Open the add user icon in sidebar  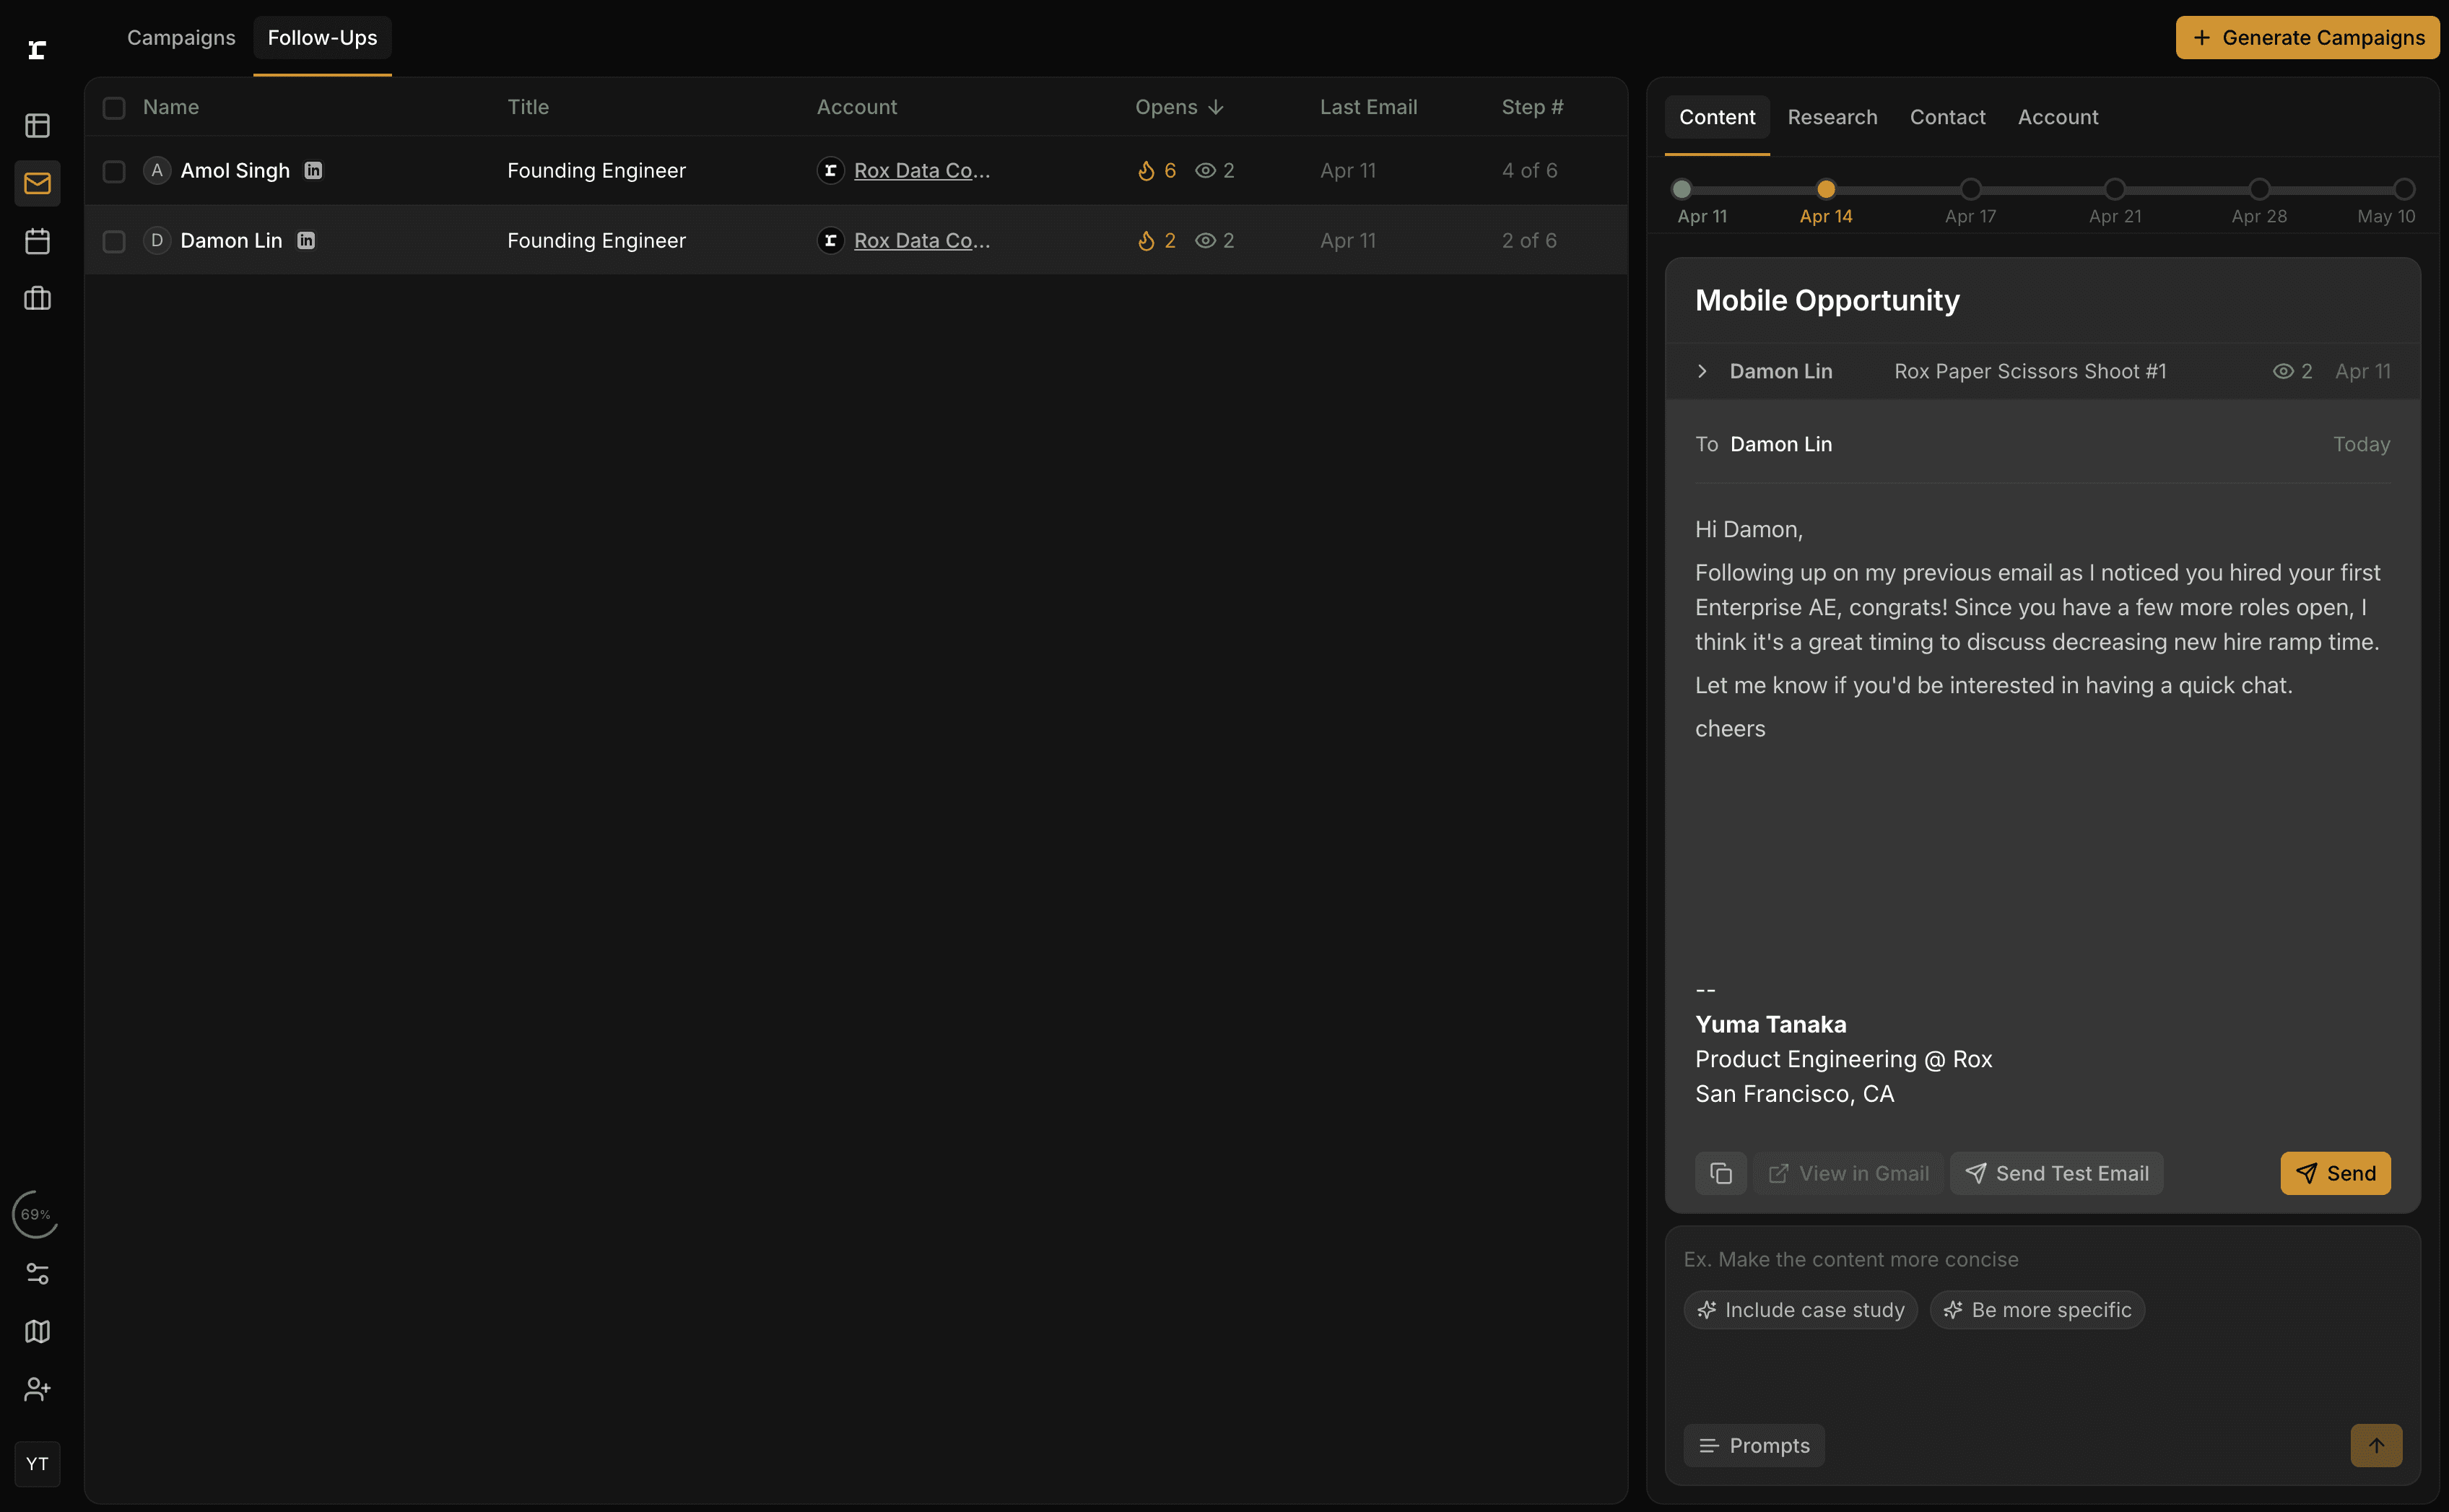coord(37,1389)
